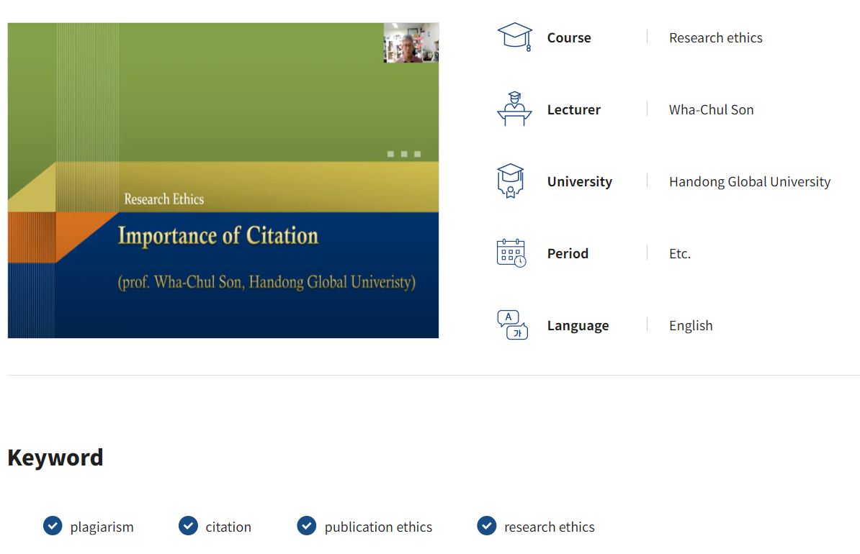The height and width of the screenshot is (554, 860).
Task: Click the checkmark icon beside publication ethics
Action: pos(307,525)
